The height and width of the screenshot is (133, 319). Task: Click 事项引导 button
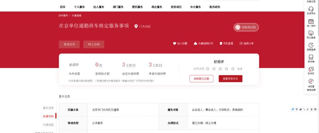point(69,45)
